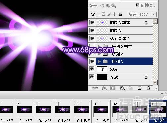Select animation frame 10 thumbnail
167x123 pixels.
[82, 109]
